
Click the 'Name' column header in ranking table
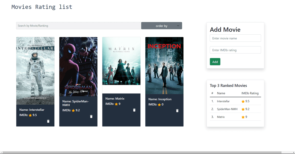click(221, 93)
